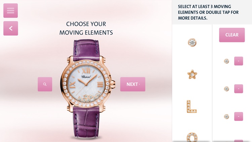Click the watch dial face
The image size is (252, 142).
(86, 84)
